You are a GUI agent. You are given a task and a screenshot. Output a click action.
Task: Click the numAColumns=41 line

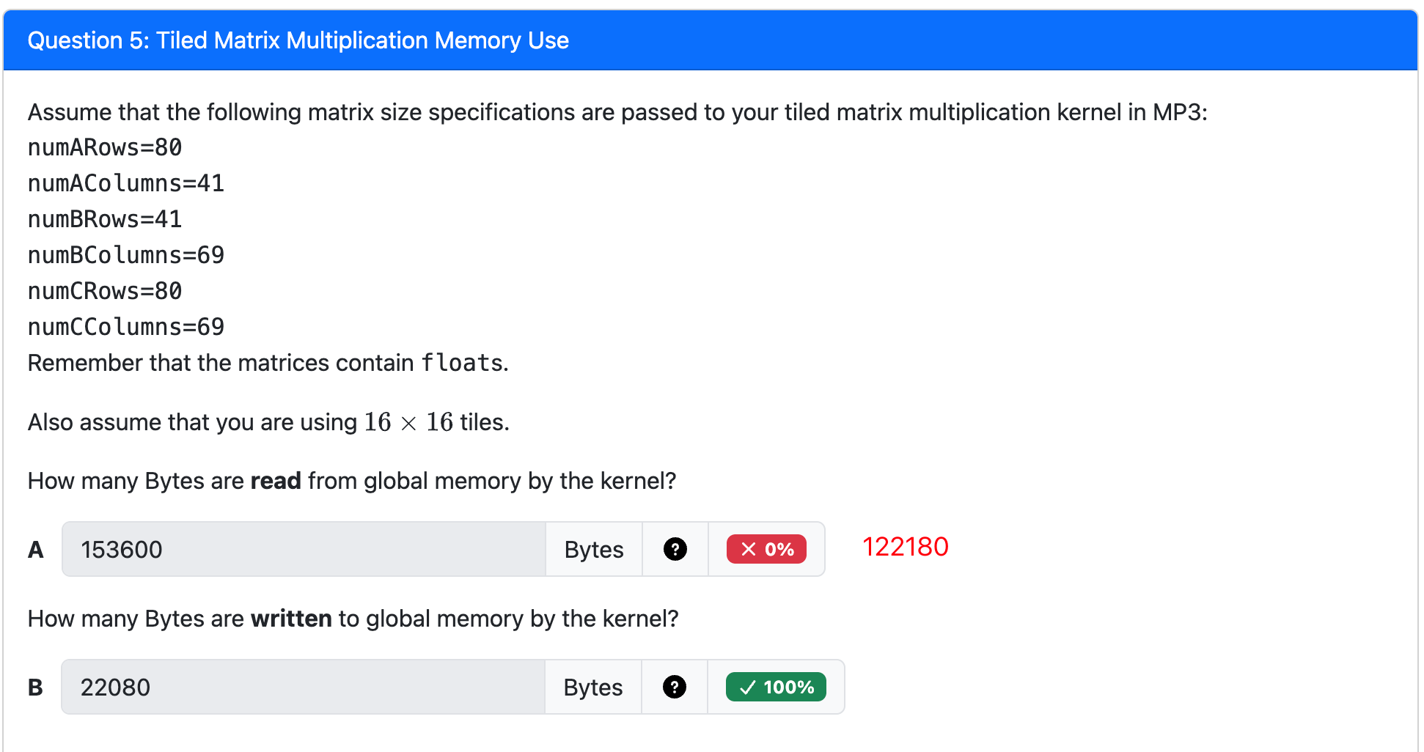(x=126, y=183)
